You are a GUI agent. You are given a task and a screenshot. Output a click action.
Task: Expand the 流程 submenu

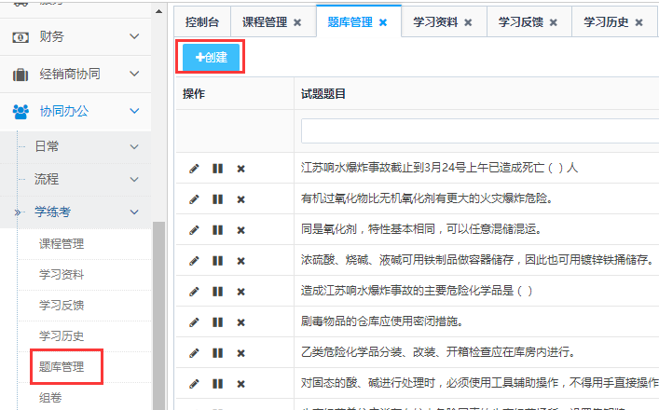point(134,179)
